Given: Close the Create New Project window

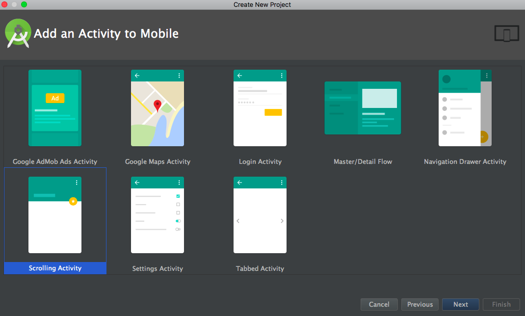Looking at the screenshot, I should point(4,4).
